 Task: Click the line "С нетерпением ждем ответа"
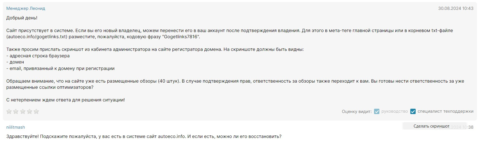65,100
